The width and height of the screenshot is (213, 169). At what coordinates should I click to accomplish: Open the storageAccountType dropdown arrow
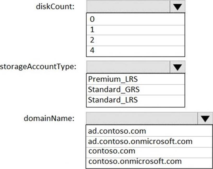point(177,67)
